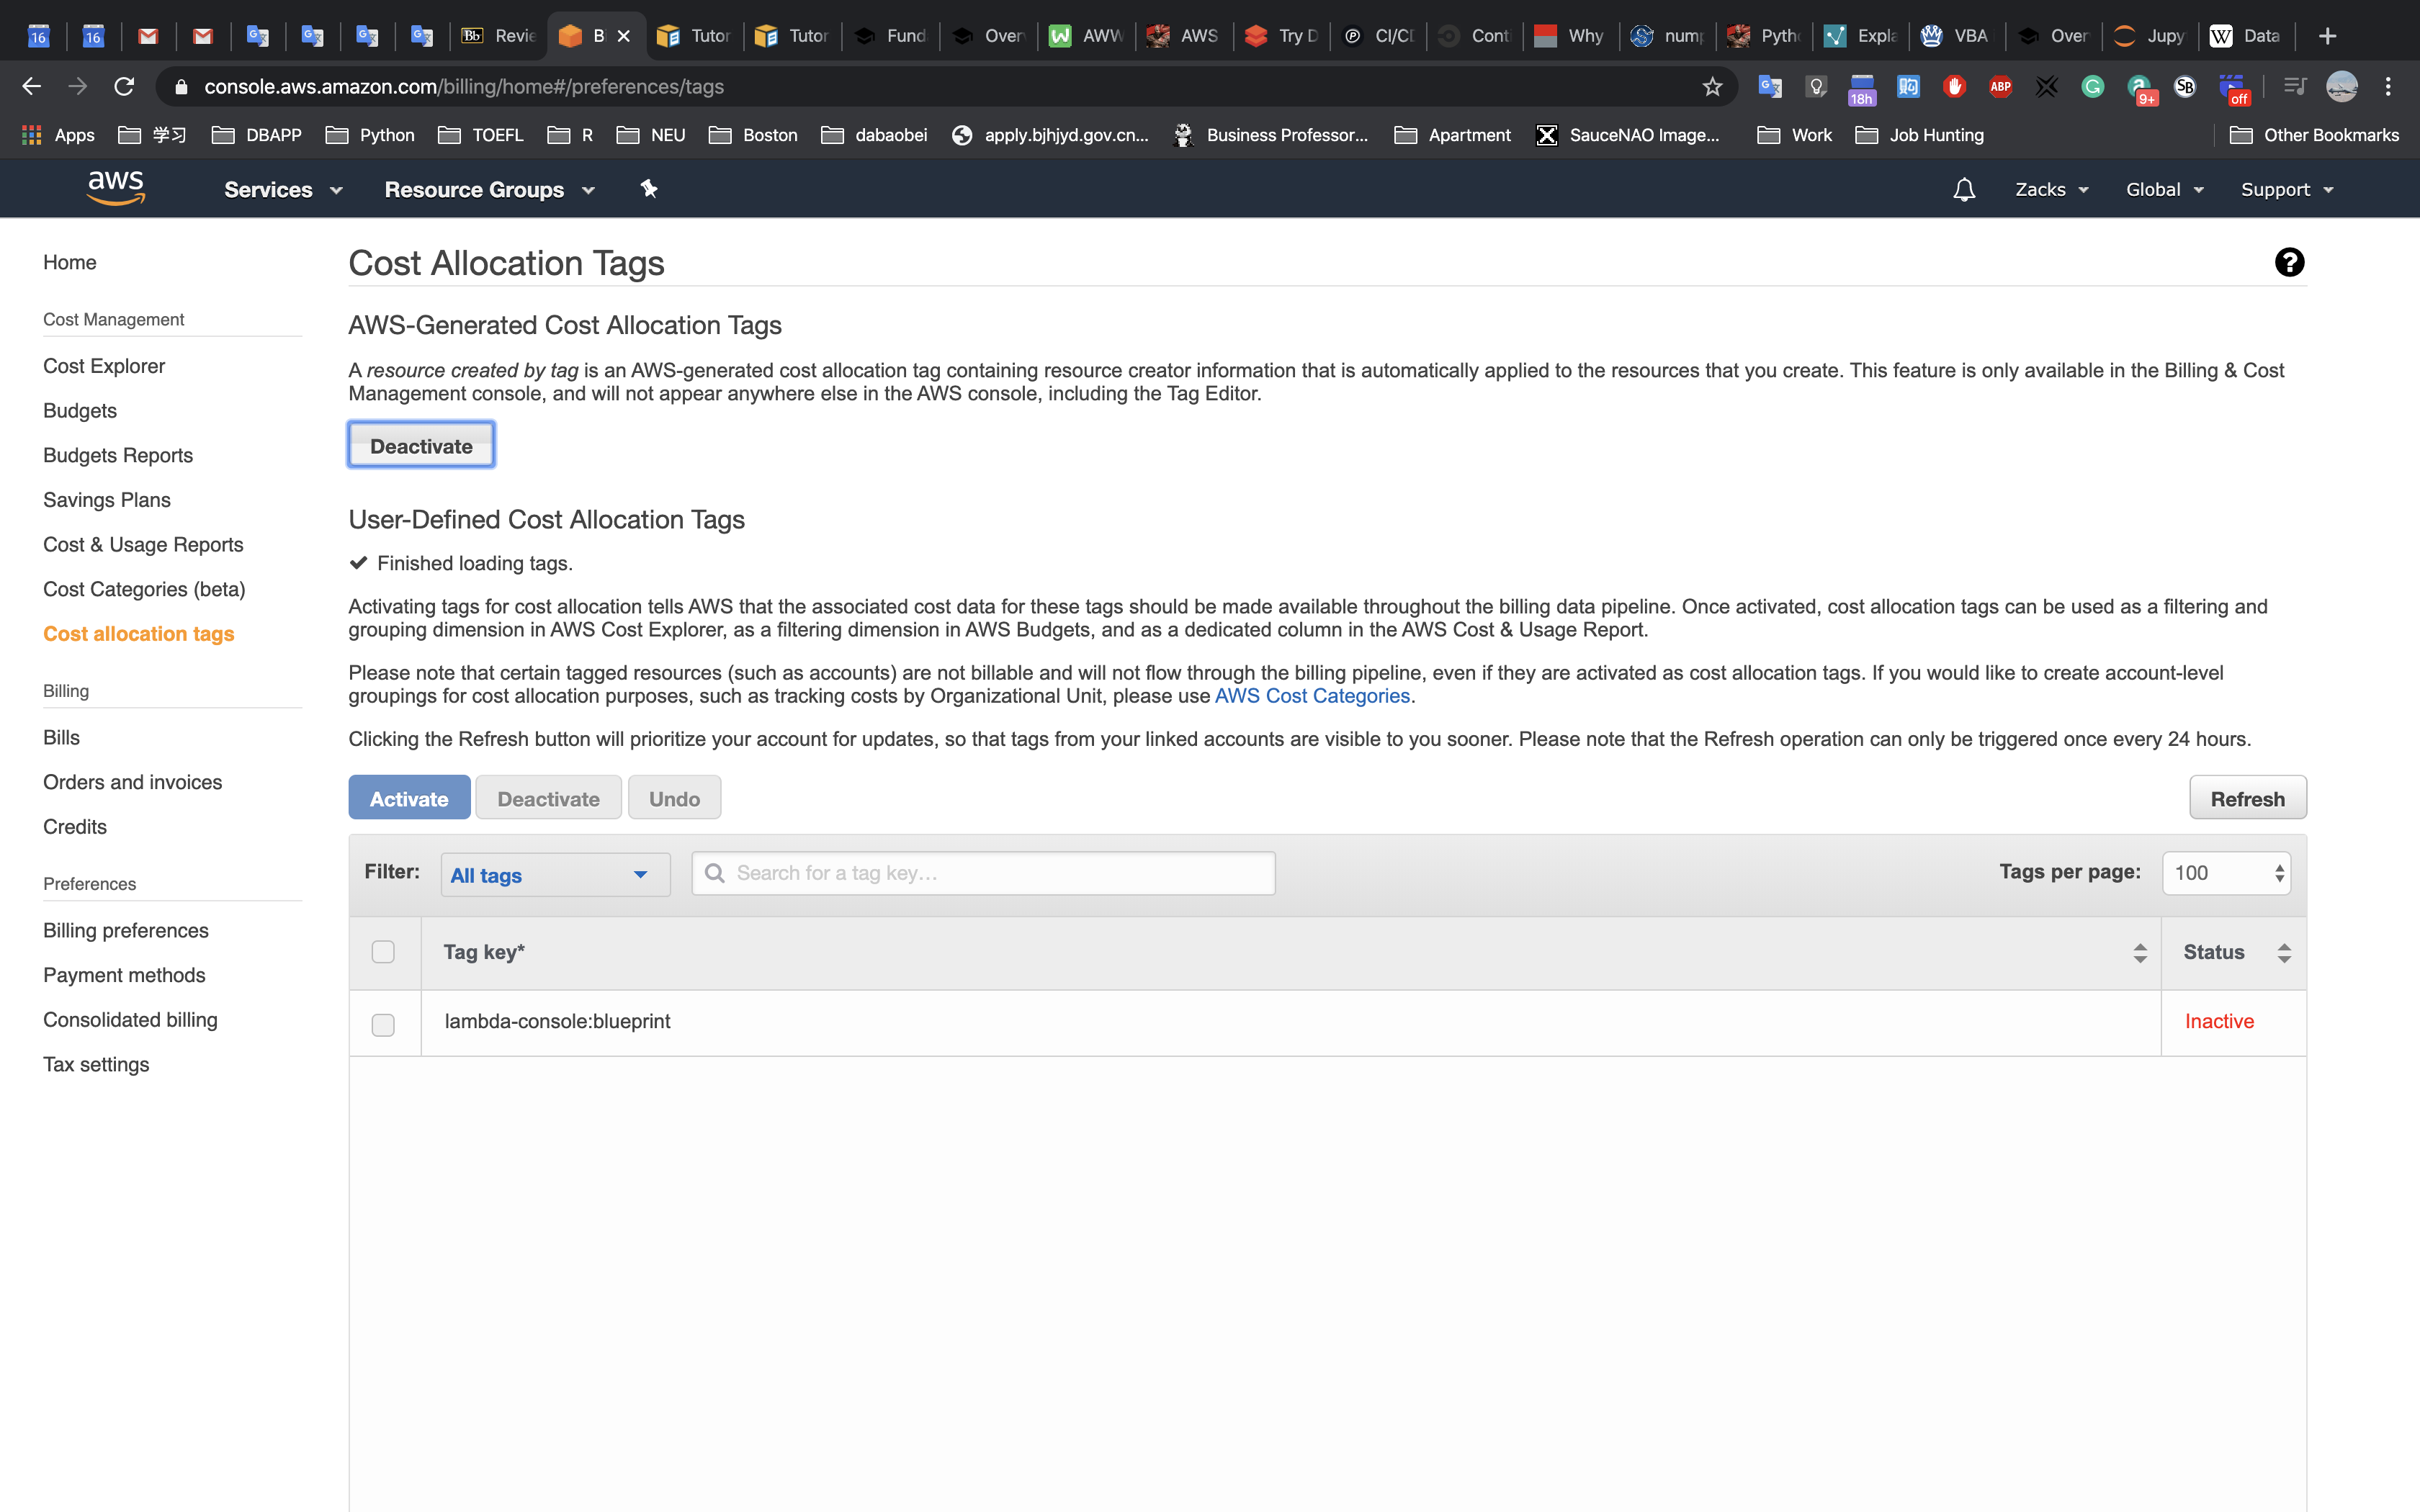Click the blue Activate button
Screen dimensions: 2420x1512
[409, 798]
